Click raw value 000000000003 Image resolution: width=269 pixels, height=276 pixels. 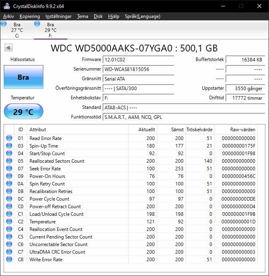coord(239,252)
